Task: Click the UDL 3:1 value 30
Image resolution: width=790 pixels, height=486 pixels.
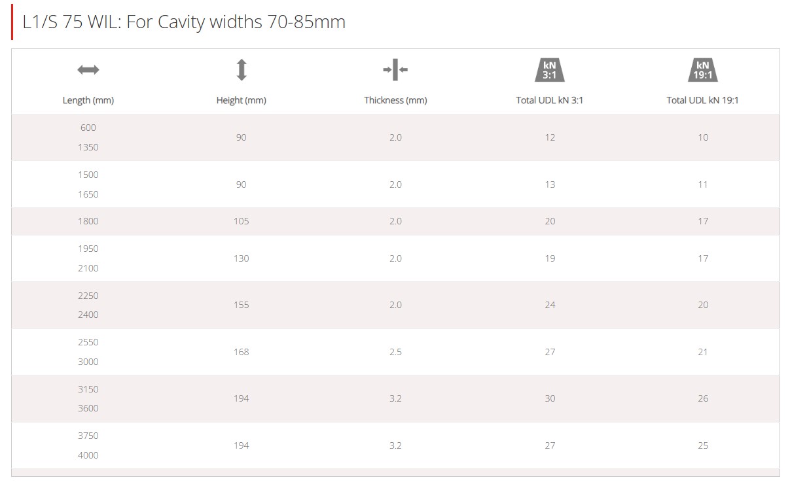Action: click(x=550, y=398)
